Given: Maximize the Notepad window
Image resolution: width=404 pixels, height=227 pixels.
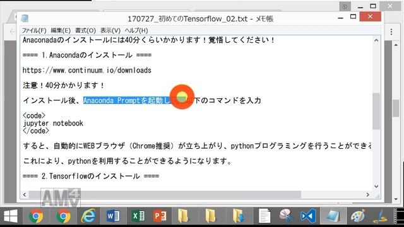Looking at the screenshot, I should coord(353,17).
